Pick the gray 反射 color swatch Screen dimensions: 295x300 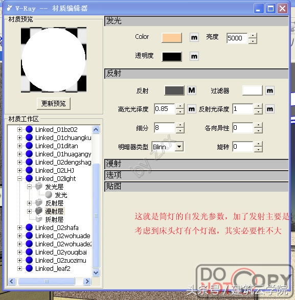click(174, 90)
